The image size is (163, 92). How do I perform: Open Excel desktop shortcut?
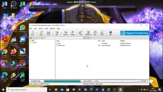tap(23, 5)
